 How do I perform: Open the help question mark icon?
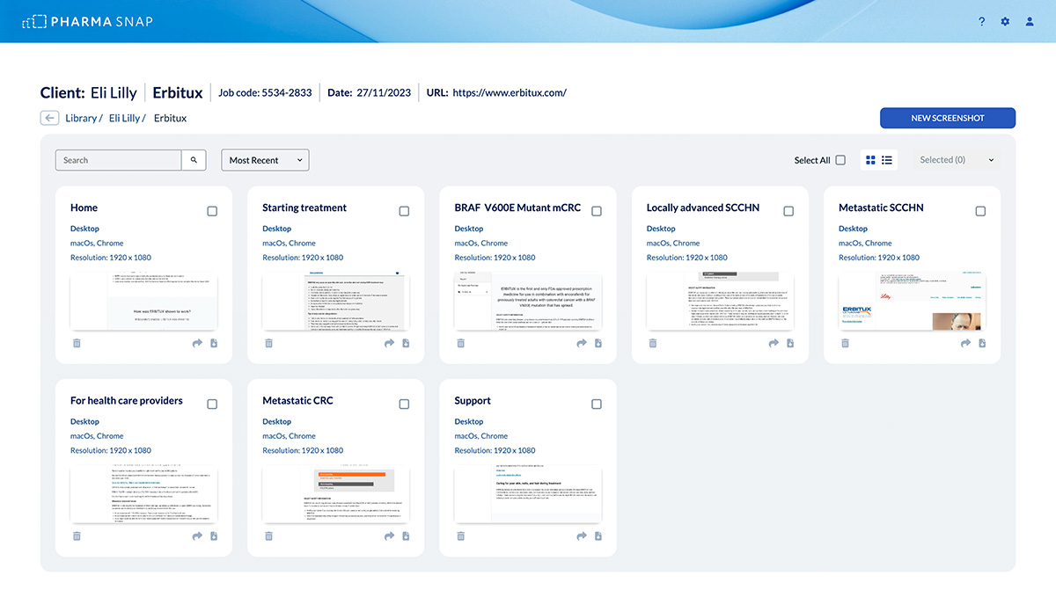point(982,21)
